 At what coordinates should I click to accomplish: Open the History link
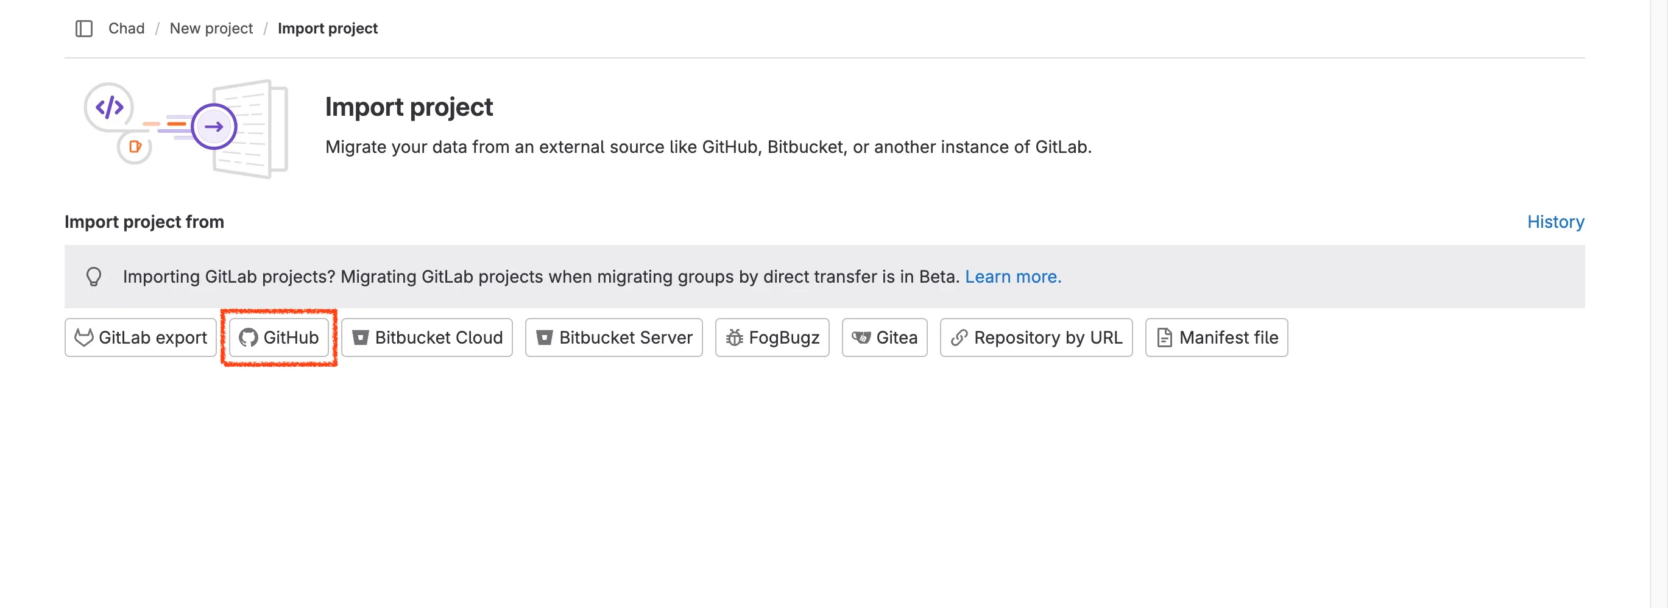(x=1555, y=222)
